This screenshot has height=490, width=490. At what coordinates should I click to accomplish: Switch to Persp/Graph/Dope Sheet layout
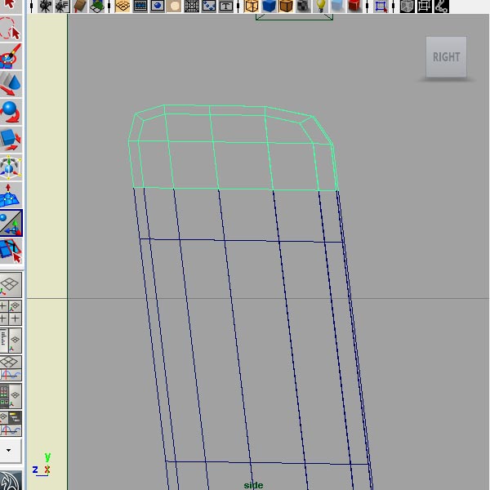[x=11, y=424]
